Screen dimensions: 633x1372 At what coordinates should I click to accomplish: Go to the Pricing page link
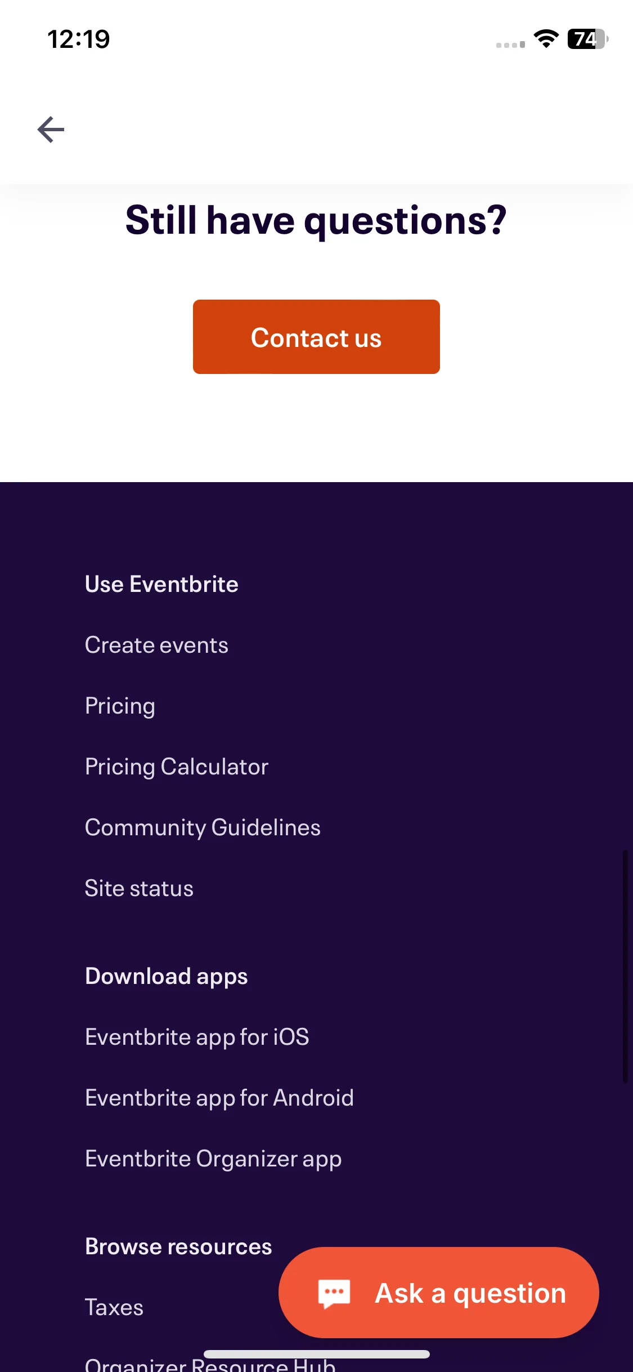click(x=120, y=706)
